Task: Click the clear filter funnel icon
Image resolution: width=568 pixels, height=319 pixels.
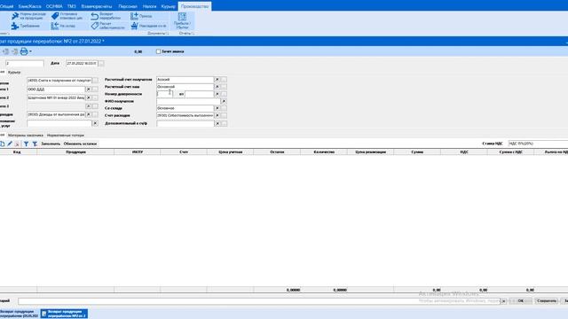Action: pos(35,144)
